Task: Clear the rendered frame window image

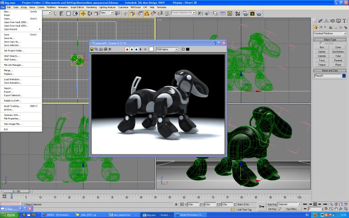Action: [110, 49]
